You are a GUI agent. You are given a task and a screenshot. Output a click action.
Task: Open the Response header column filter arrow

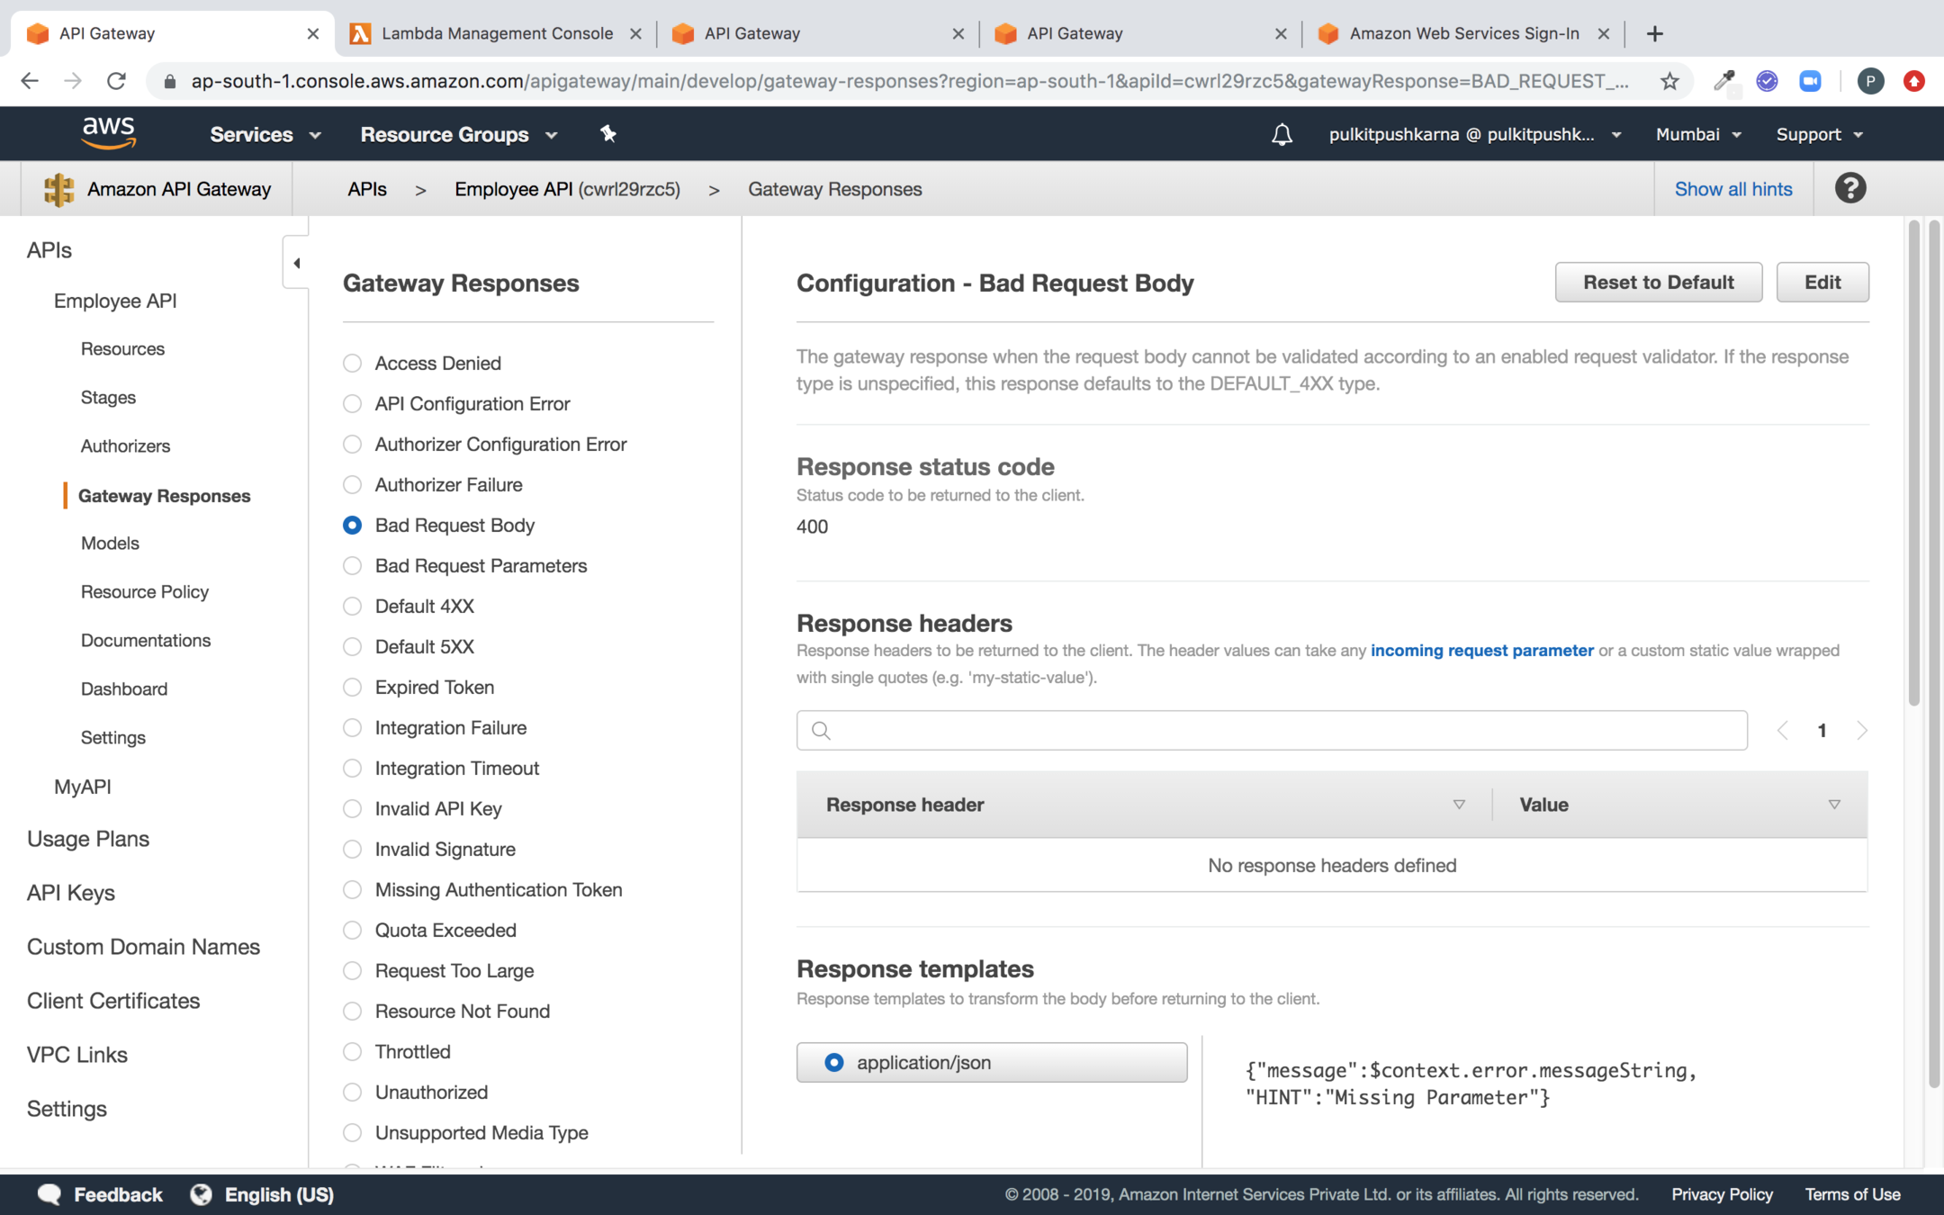point(1459,805)
